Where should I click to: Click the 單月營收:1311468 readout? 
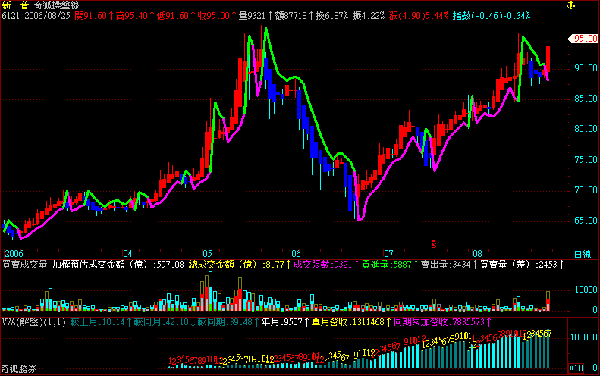[350, 322]
